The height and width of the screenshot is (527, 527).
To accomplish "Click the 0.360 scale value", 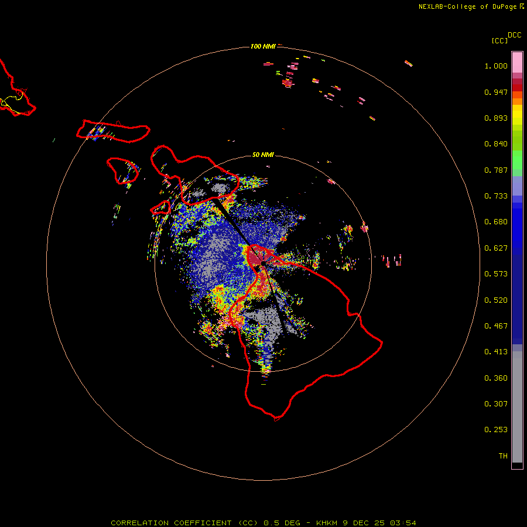I will pos(496,378).
